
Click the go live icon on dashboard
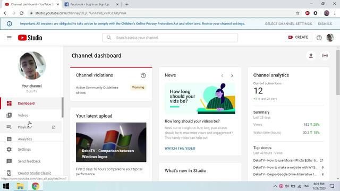point(325,56)
